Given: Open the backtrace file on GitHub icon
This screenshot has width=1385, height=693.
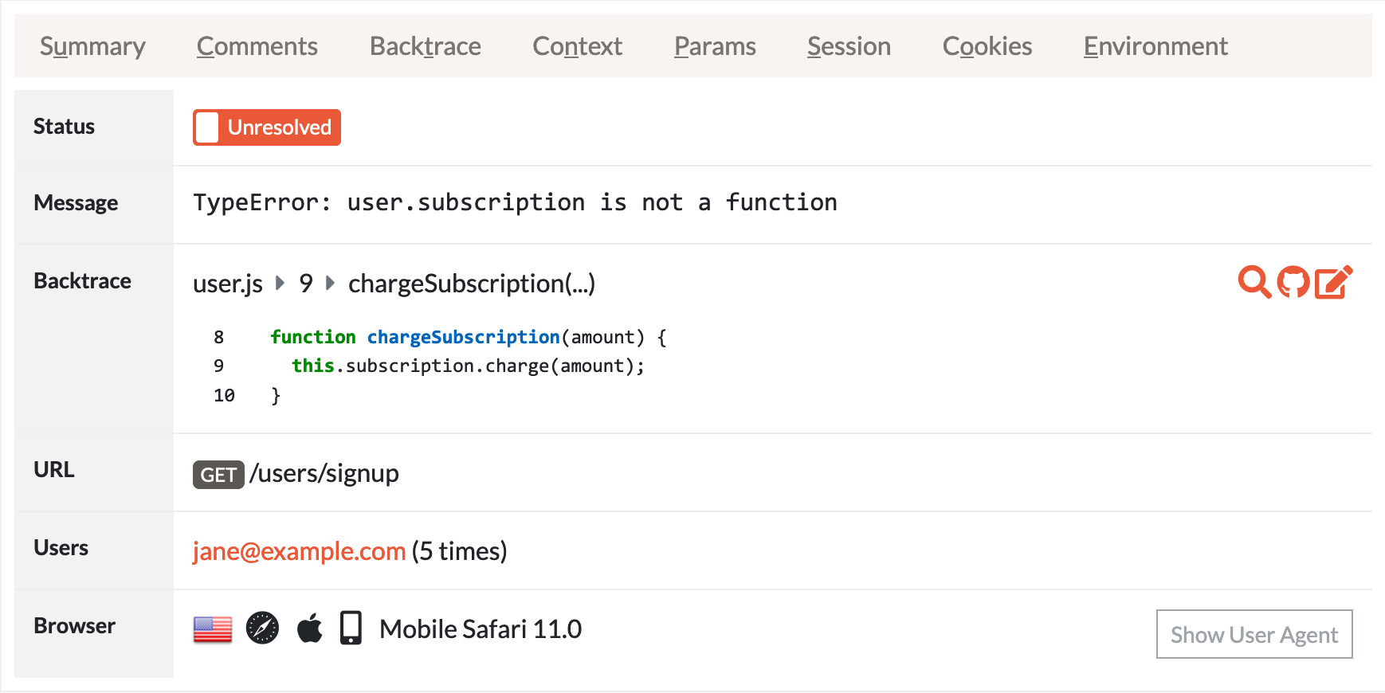Looking at the screenshot, I should [x=1293, y=282].
